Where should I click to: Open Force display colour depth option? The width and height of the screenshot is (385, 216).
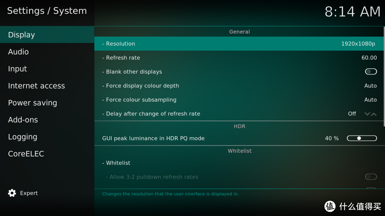pos(238,86)
